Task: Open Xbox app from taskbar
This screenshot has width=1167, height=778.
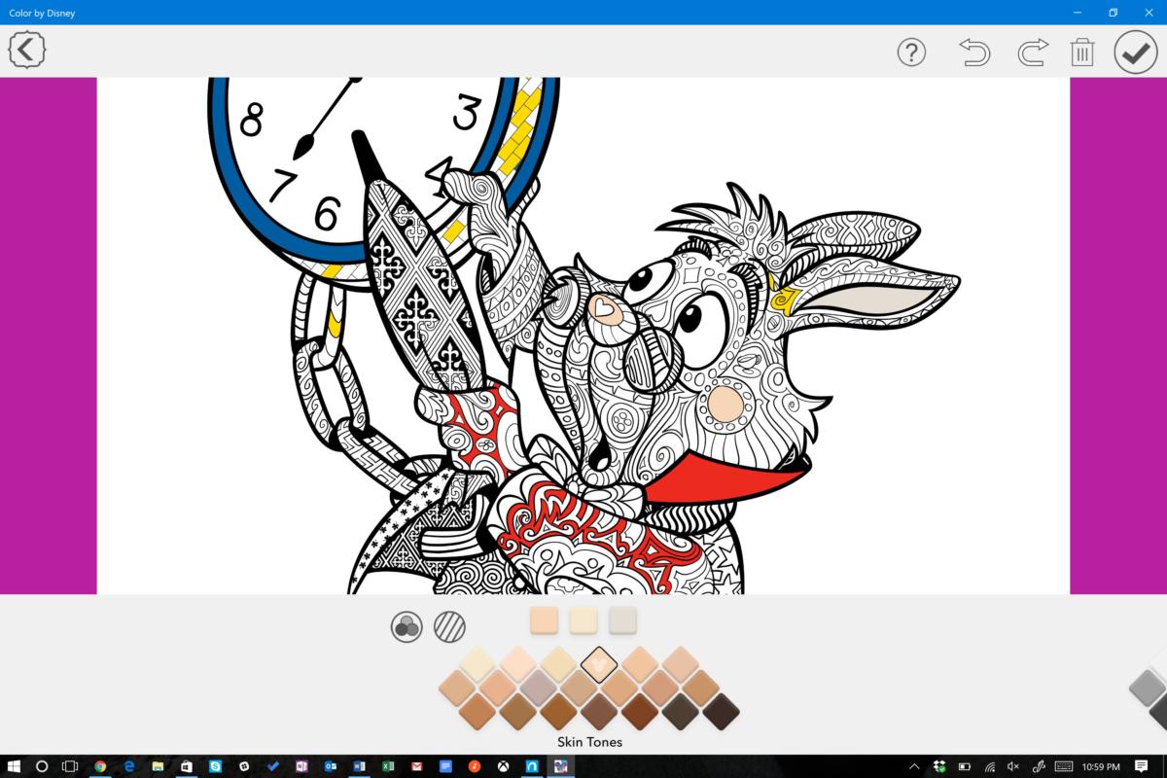Action: 503,766
